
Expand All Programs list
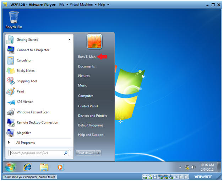pos(26,143)
